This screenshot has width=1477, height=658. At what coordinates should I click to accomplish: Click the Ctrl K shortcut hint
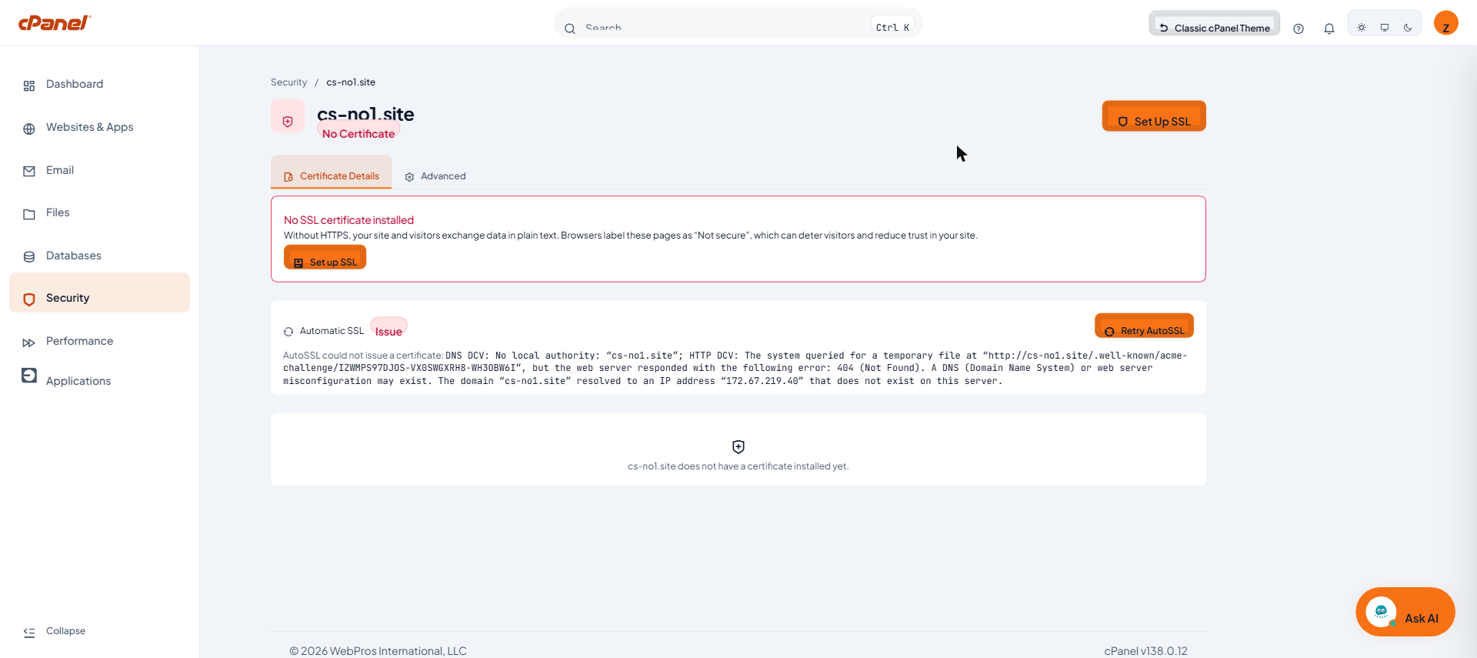tap(892, 27)
